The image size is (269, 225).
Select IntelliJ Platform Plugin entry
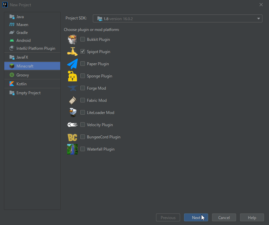(32, 48)
